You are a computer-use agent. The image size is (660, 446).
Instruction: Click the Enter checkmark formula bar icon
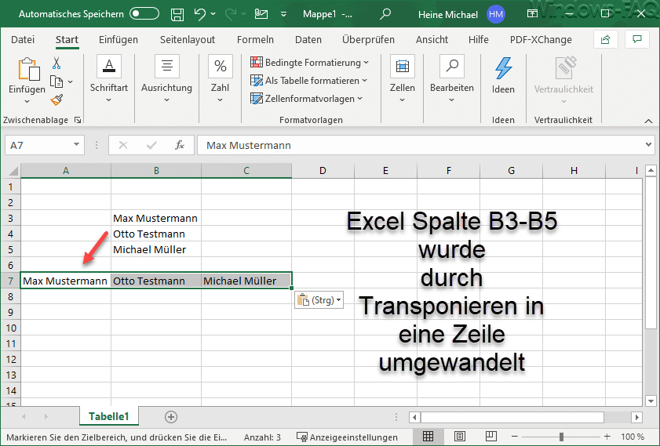(151, 146)
